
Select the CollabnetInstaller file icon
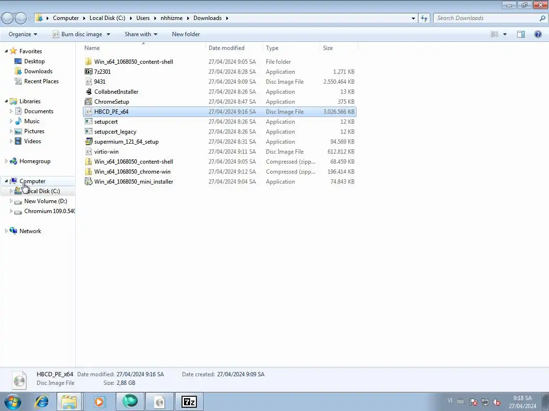(89, 92)
